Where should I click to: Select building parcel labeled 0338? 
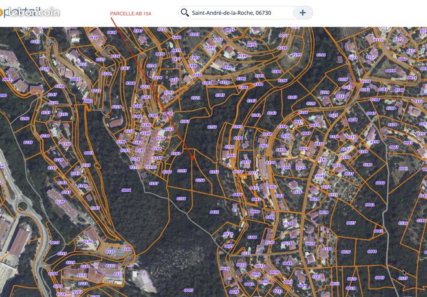[x=60, y=202]
